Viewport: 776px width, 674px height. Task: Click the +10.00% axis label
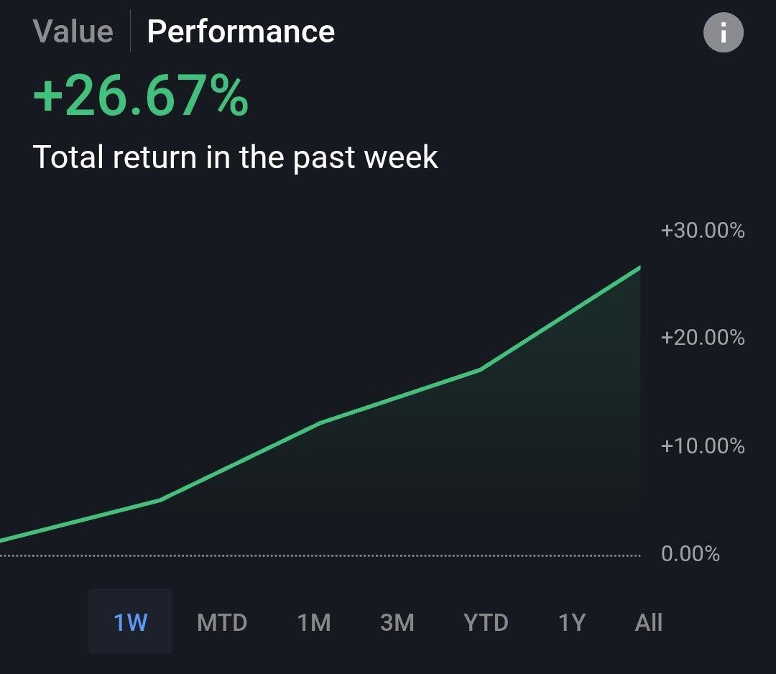click(x=703, y=446)
